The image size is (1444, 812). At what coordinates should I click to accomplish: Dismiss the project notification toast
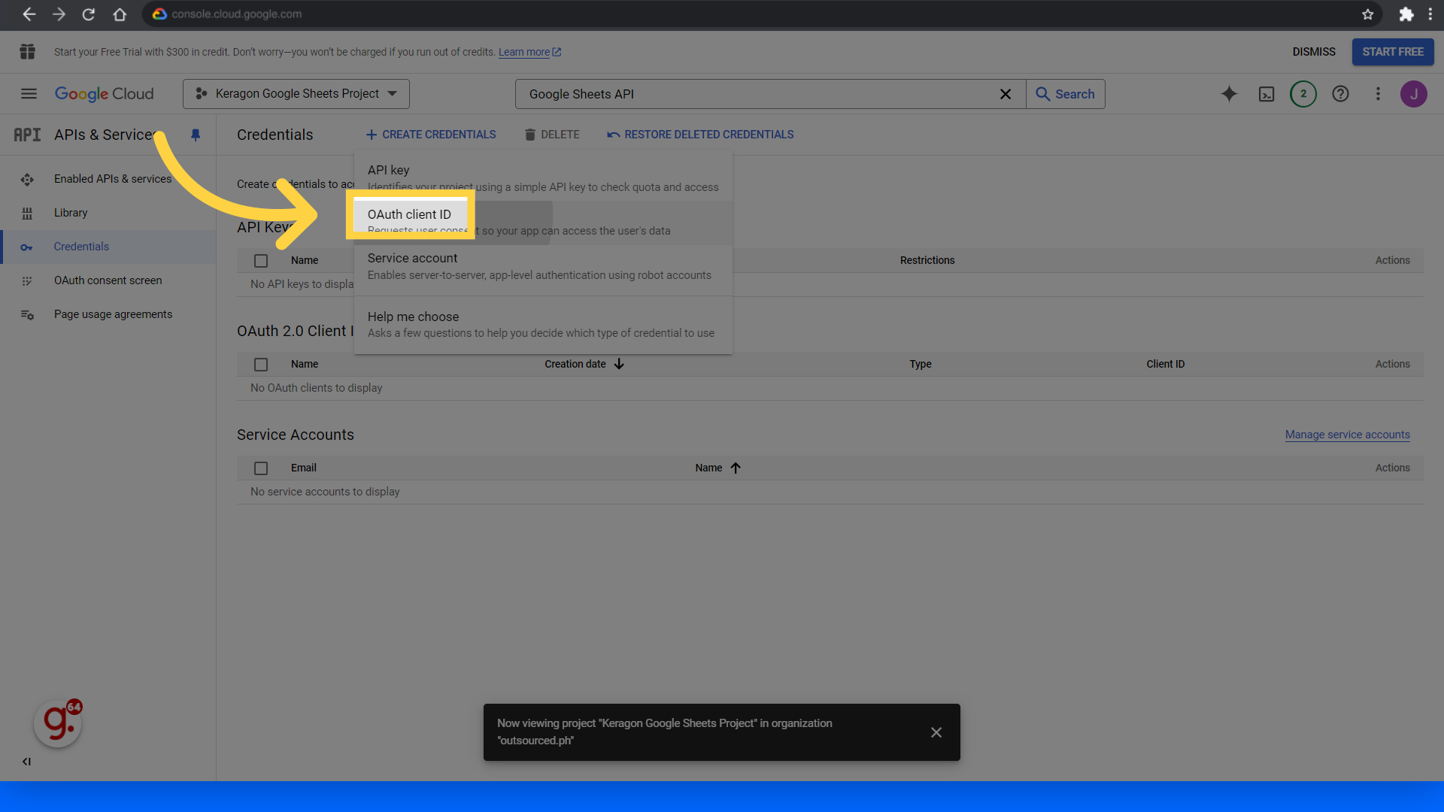936,732
